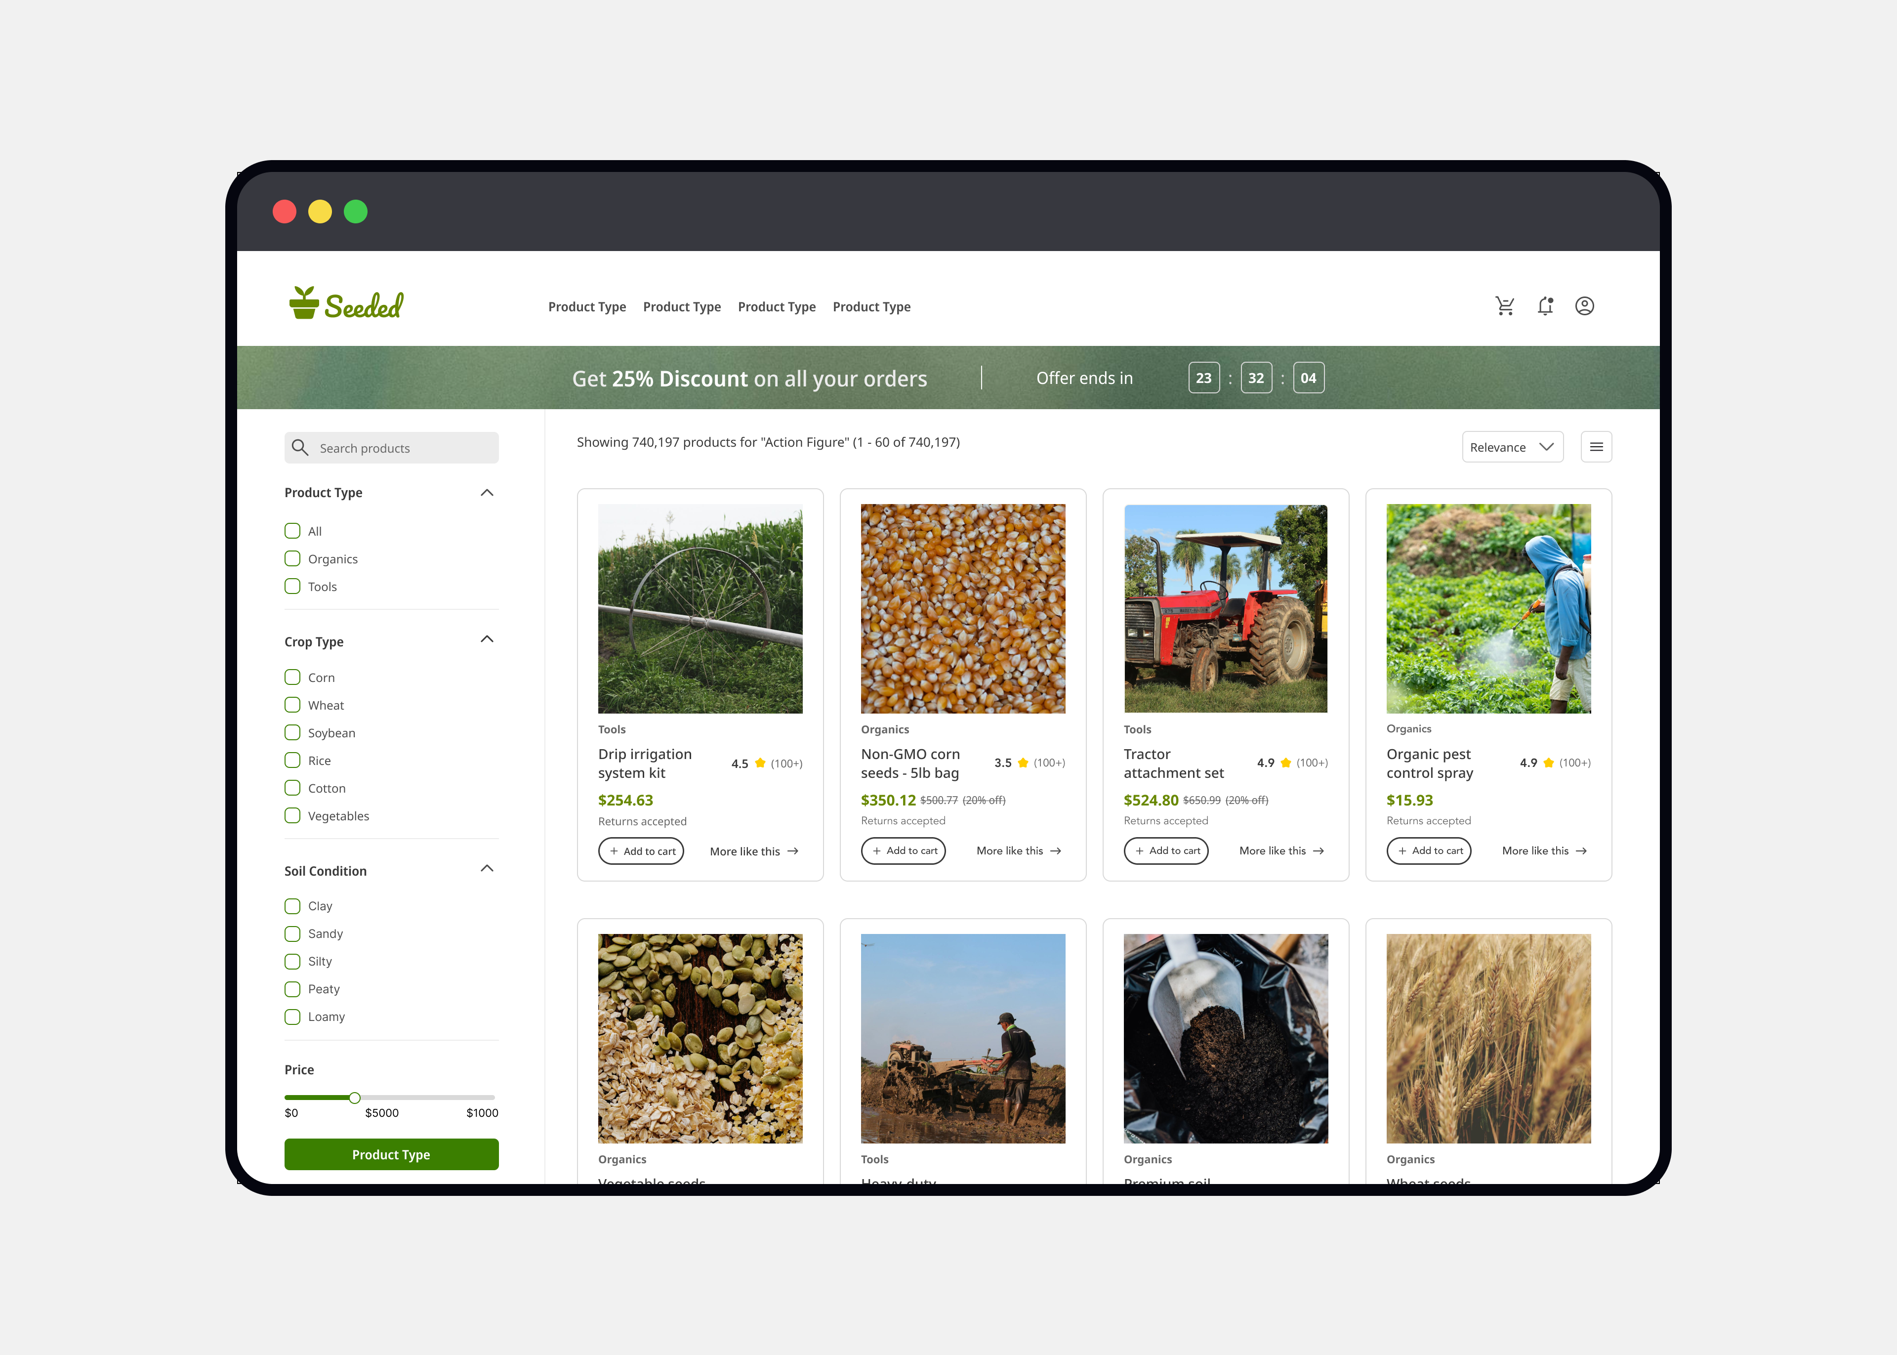Tick the Soybean checkbox
Screen dimensions: 1897x1355
point(292,732)
